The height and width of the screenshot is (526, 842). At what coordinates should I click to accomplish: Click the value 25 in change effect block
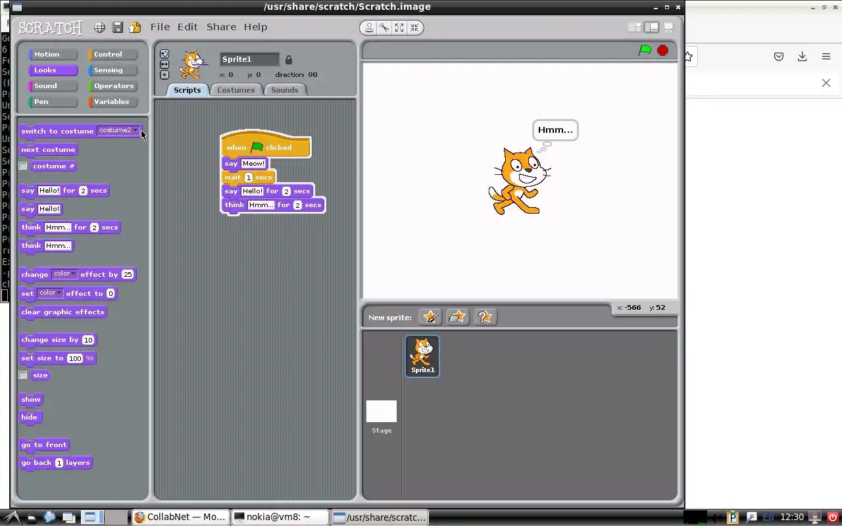128,274
